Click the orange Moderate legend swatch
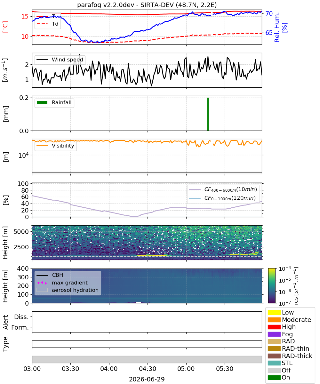The image size is (320, 384). pyautogui.click(x=274, y=320)
